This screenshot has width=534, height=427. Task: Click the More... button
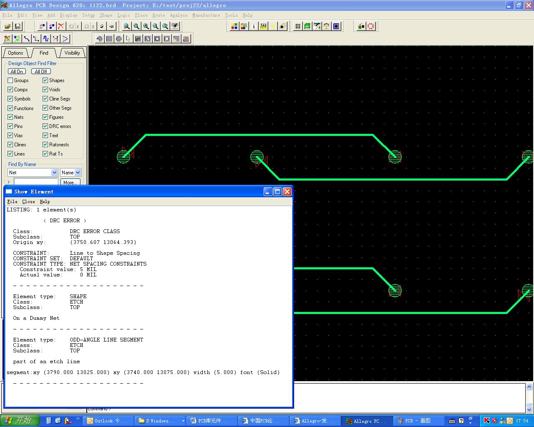pyautogui.click(x=70, y=182)
